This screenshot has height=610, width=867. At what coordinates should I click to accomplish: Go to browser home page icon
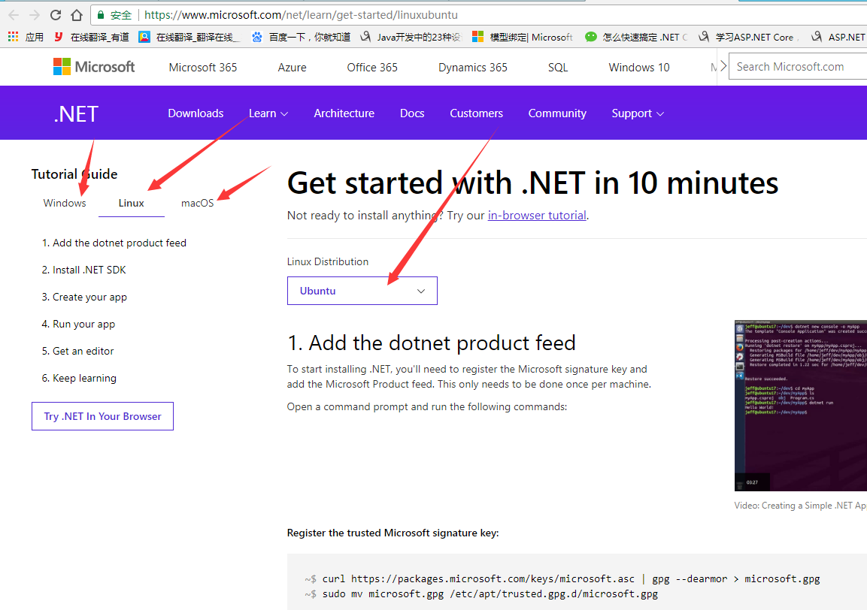pos(77,15)
